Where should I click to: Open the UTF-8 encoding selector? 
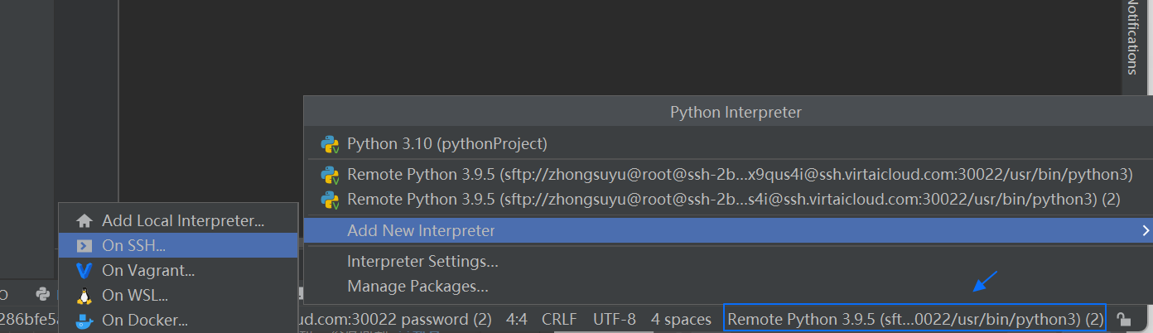(614, 319)
